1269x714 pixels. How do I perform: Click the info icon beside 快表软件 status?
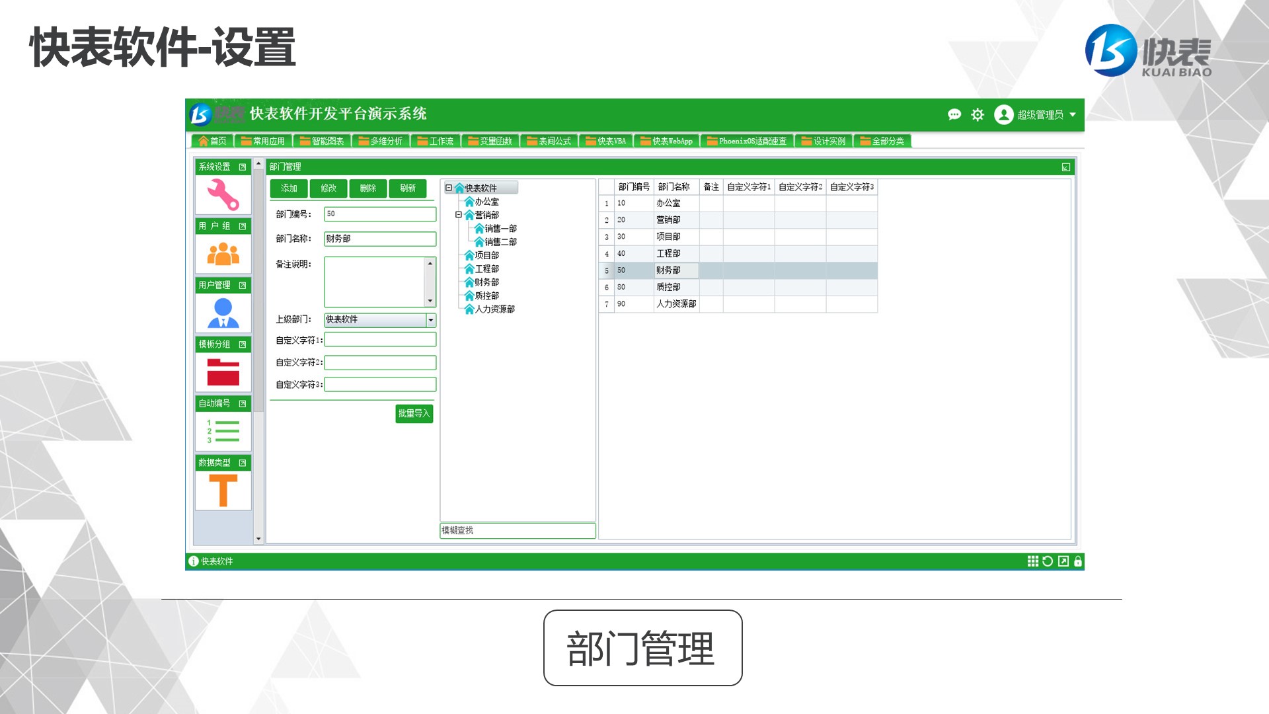point(194,561)
